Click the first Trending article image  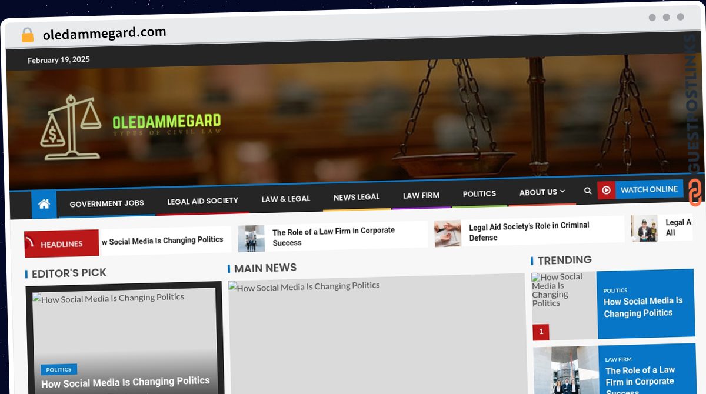[x=564, y=305]
